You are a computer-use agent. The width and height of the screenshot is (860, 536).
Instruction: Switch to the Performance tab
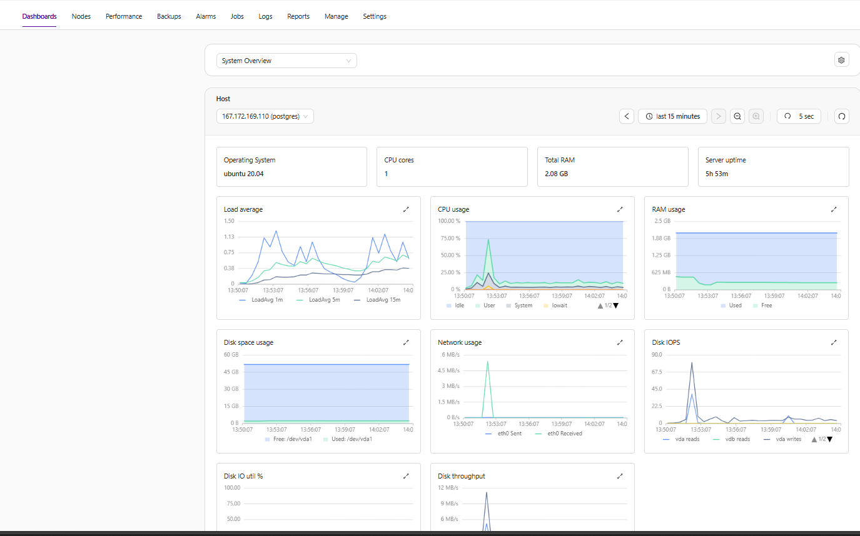click(x=124, y=16)
